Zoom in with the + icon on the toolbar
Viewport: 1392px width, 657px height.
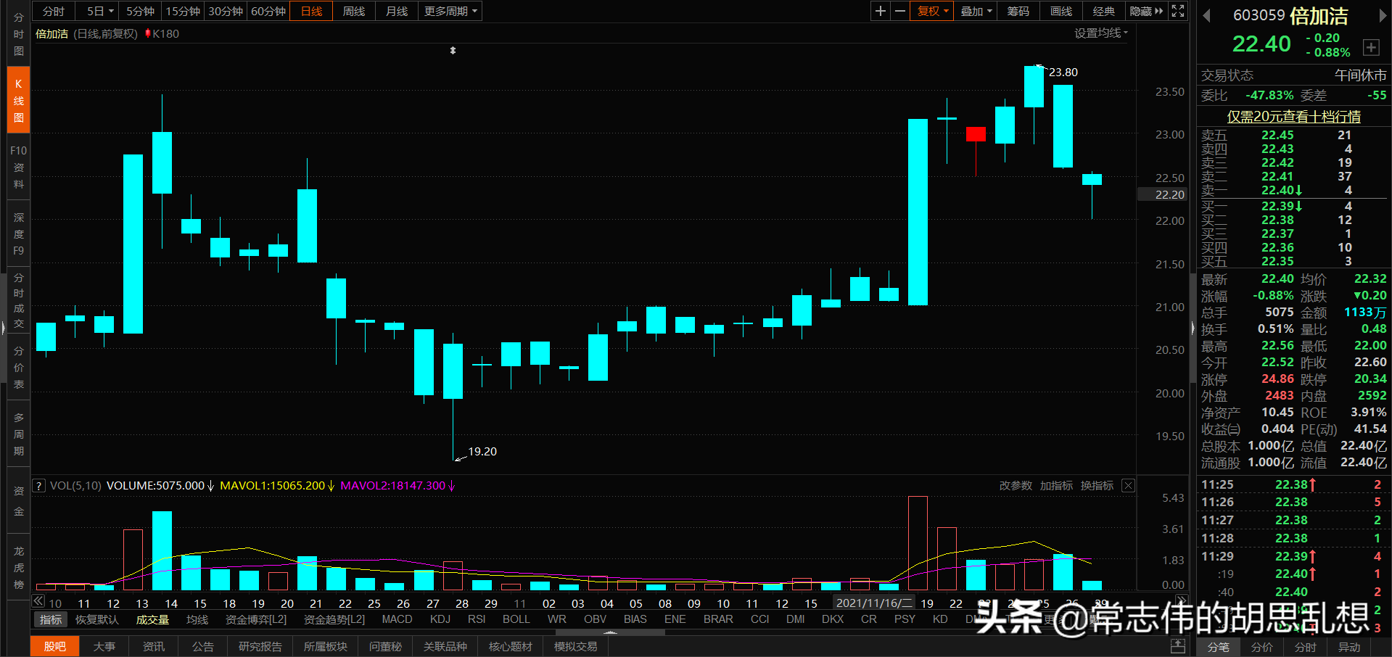880,11
